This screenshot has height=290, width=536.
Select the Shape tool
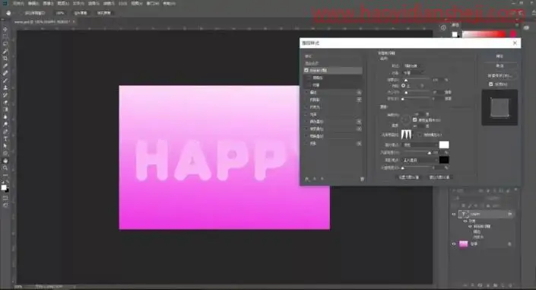pos(5,153)
